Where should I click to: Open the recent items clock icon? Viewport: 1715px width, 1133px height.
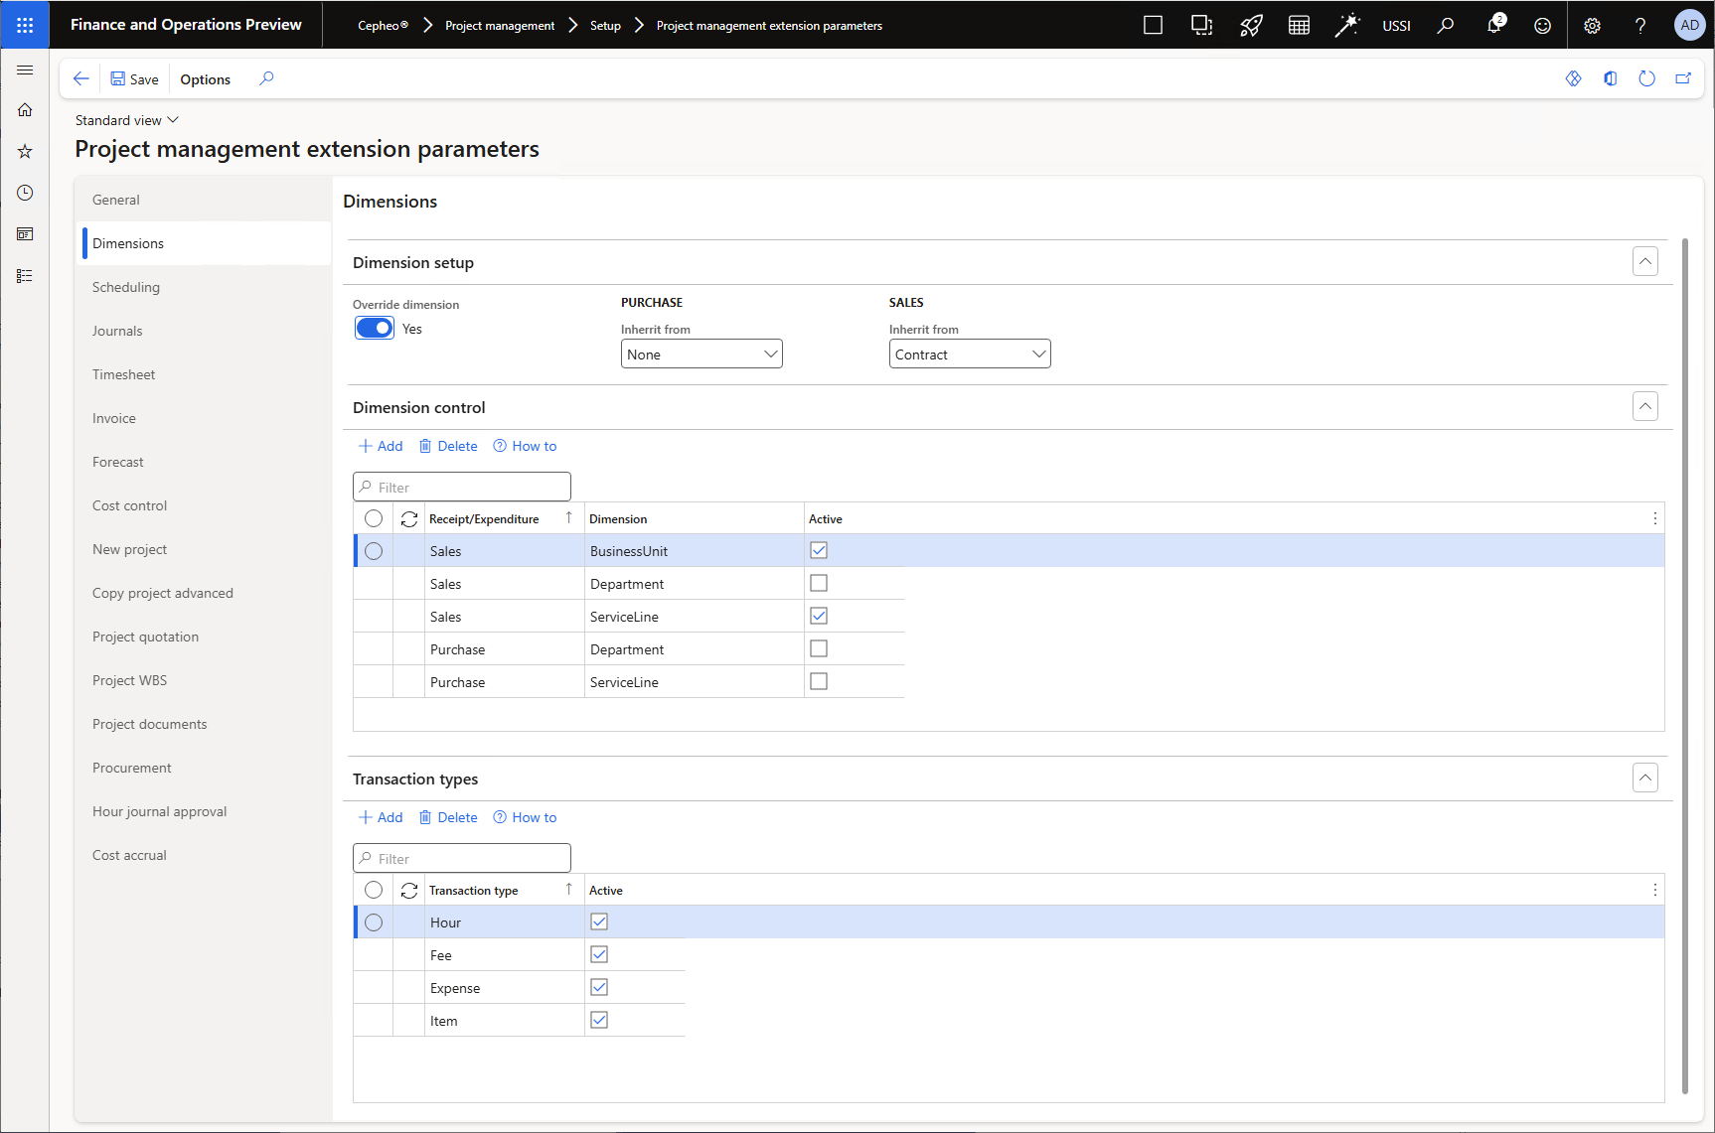tap(25, 193)
